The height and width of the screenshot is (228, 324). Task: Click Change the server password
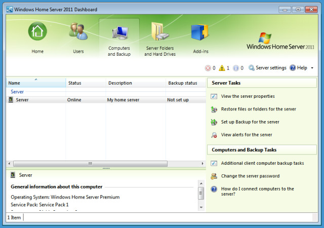(250, 176)
